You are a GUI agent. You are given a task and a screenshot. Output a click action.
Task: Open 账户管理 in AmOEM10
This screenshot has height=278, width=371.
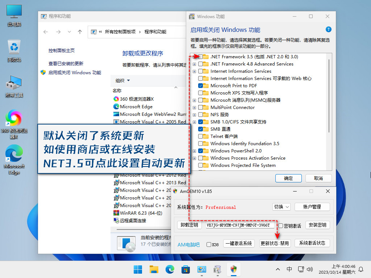pos(312,207)
